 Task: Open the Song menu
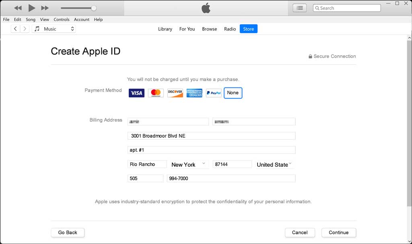click(x=31, y=19)
